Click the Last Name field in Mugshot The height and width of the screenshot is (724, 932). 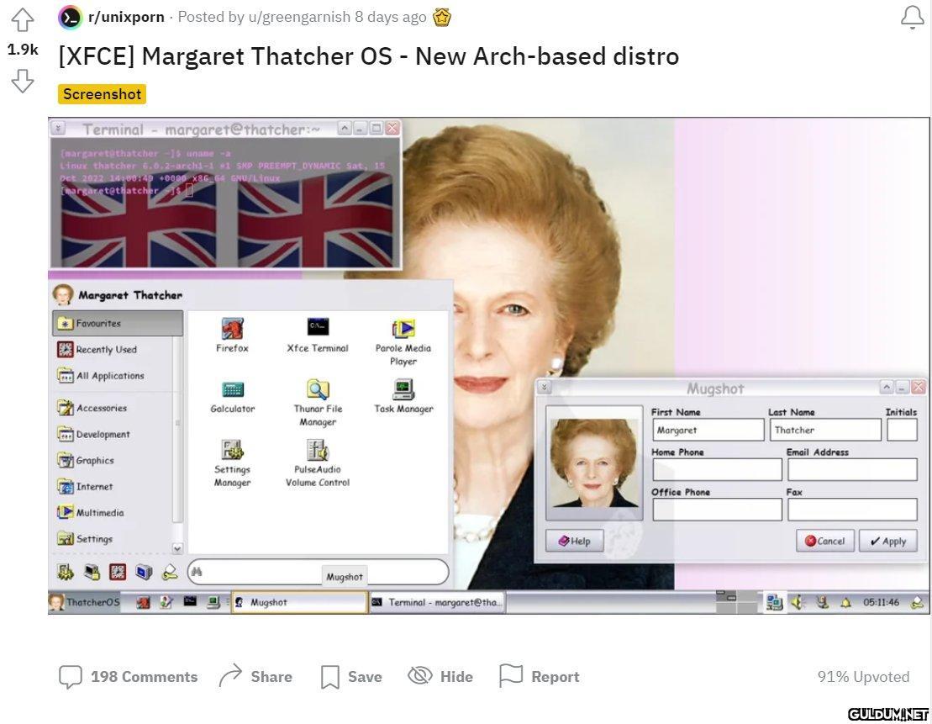coord(825,430)
